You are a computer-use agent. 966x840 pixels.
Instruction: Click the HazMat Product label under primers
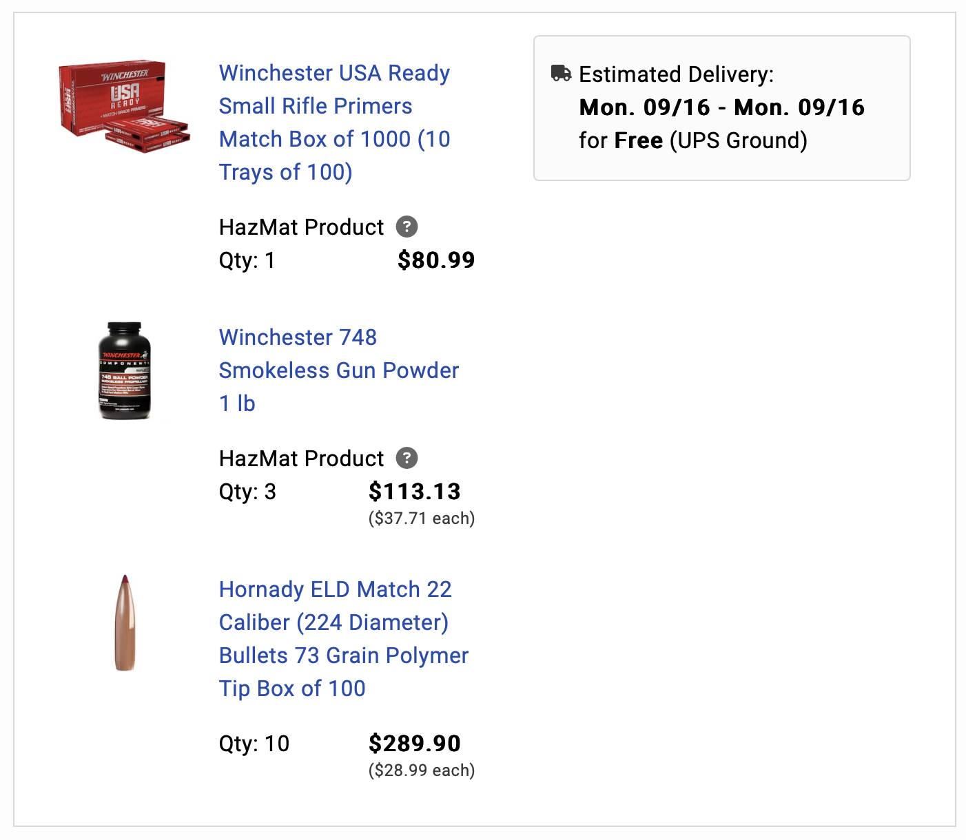pos(301,227)
